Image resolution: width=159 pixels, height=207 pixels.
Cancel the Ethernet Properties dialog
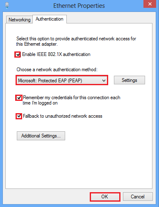point(138,197)
